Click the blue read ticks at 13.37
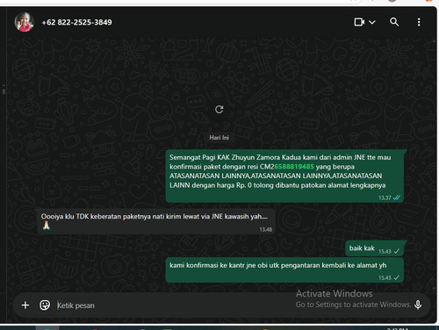Screen dimensions: 439x330 pyautogui.click(x=397, y=197)
